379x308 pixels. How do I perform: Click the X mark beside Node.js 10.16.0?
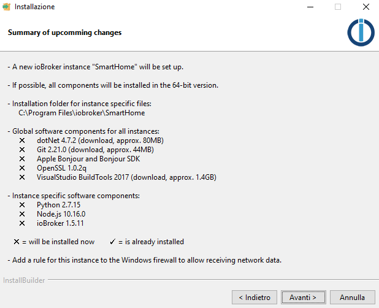(22, 214)
